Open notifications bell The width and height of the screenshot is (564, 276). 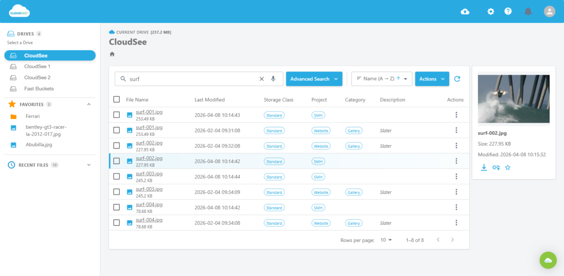(528, 11)
